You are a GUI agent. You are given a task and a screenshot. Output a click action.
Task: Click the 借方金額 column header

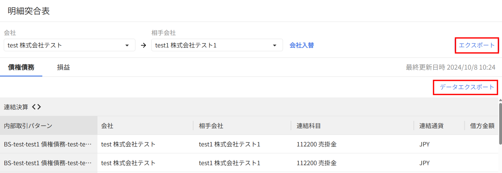click(x=482, y=126)
